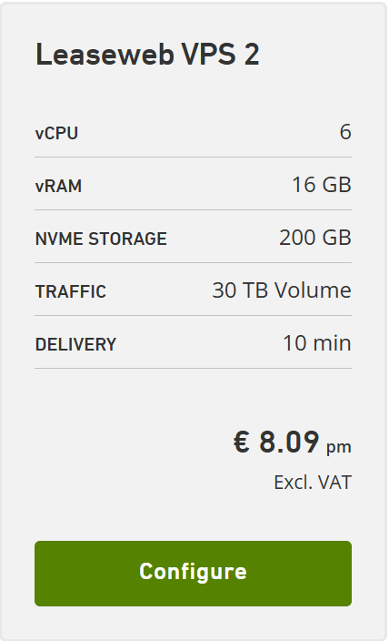Select the vCPU value of 6

pyautogui.click(x=345, y=132)
